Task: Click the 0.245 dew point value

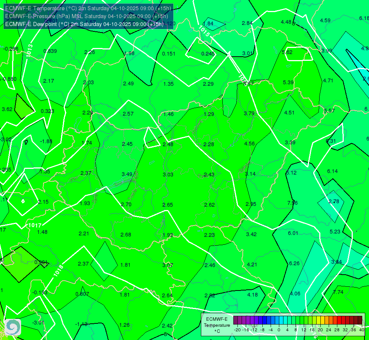Action: (x=208, y=54)
